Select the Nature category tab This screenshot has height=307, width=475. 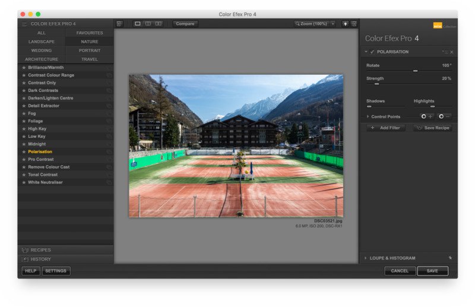click(90, 42)
